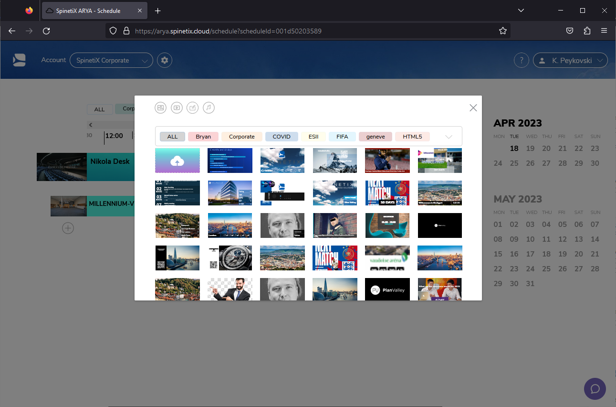
Task: Toggle the ESII tag filter
Action: tap(313, 137)
